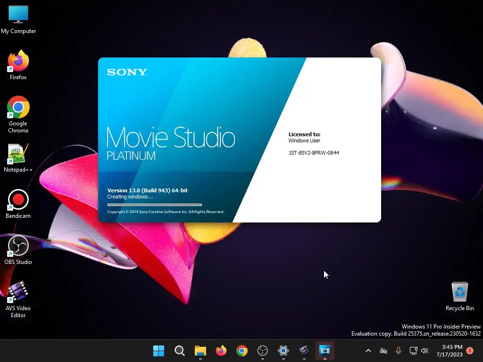Launch Bandicam desktop shortcut
483x362 pixels.
pos(18,204)
